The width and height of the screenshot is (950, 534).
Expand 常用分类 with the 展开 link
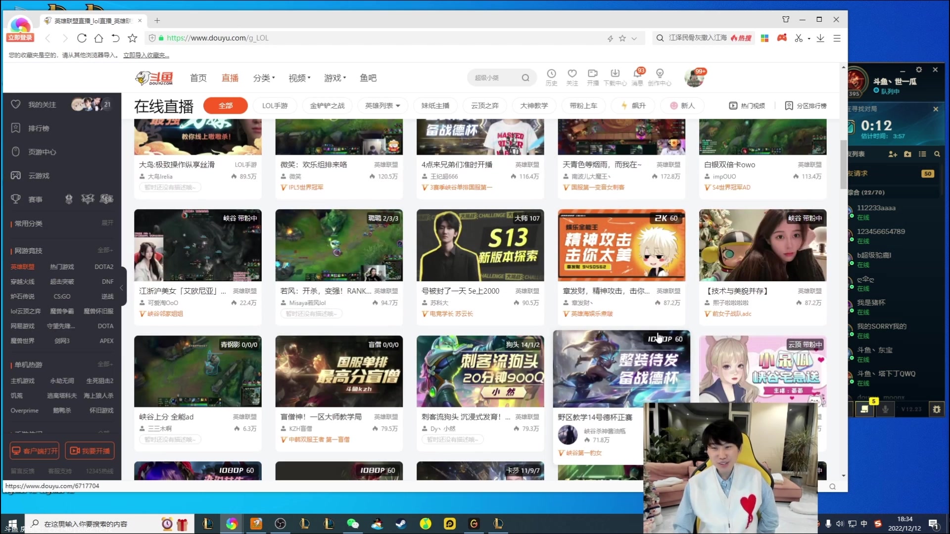(107, 223)
